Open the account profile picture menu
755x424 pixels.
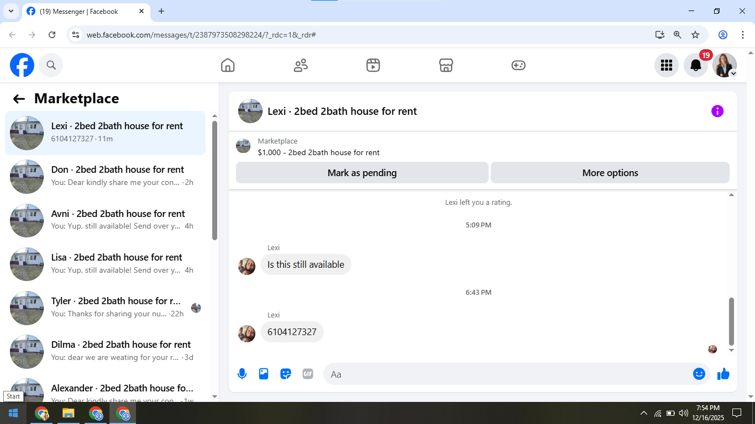pos(725,65)
